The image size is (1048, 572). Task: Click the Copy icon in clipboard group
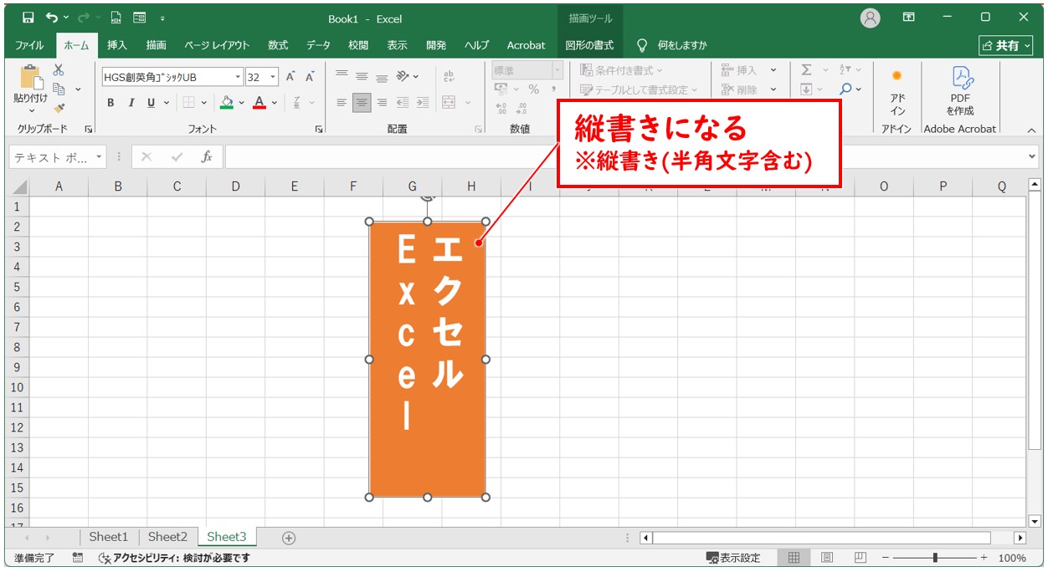59,89
